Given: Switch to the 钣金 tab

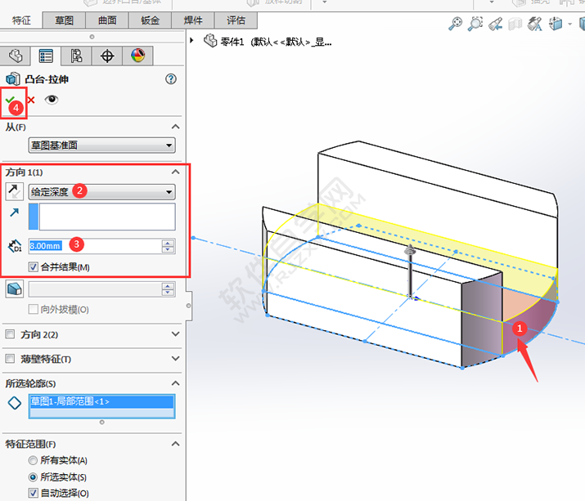Looking at the screenshot, I should pyautogui.click(x=150, y=20).
